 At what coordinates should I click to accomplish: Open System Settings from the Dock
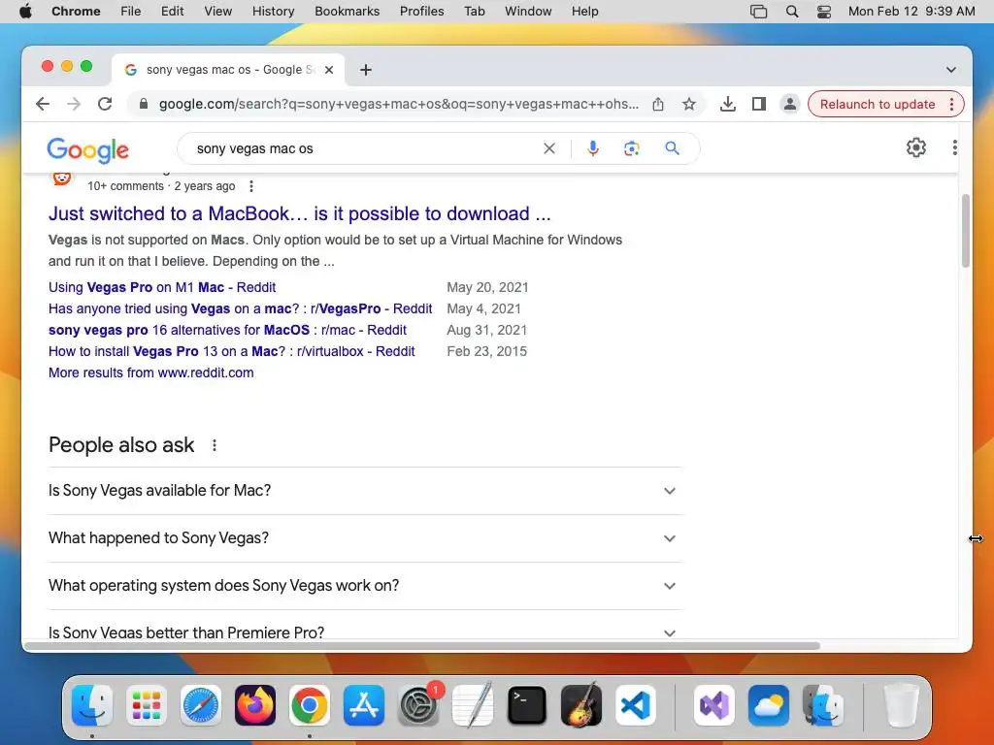point(418,705)
